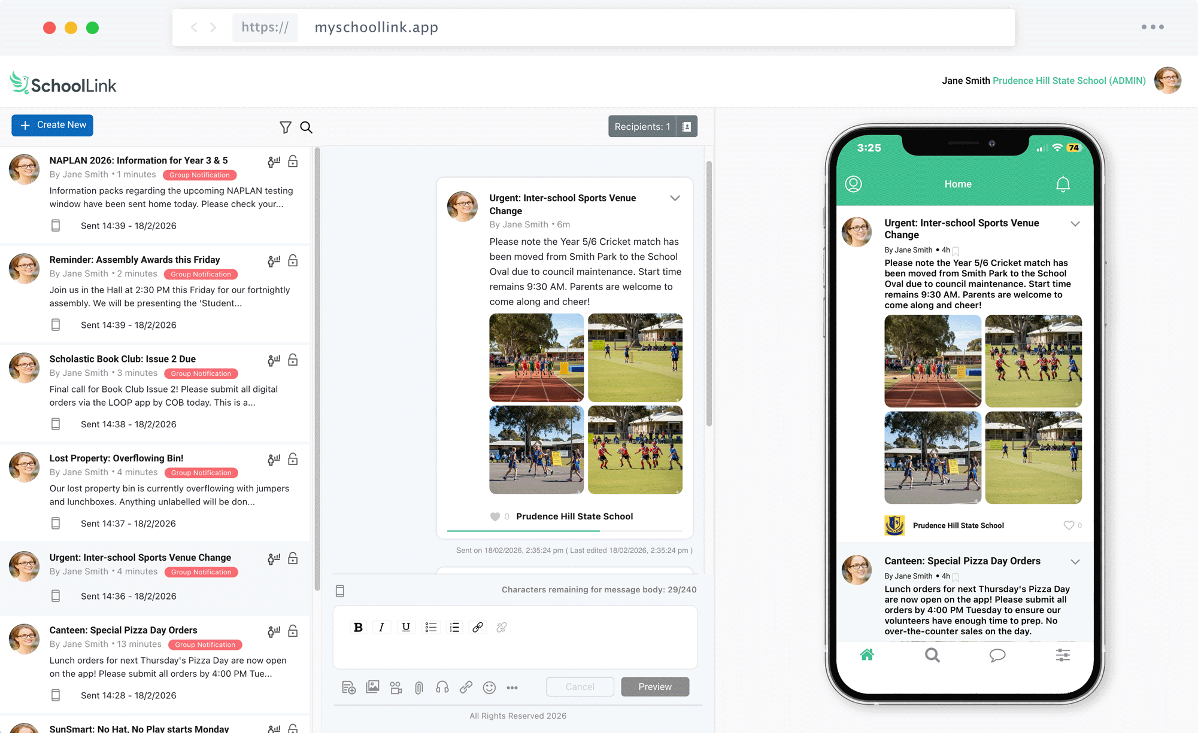Click the Preview button
Image resolution: width=1198 pixels, height=733 pixels.
[654, 687]
